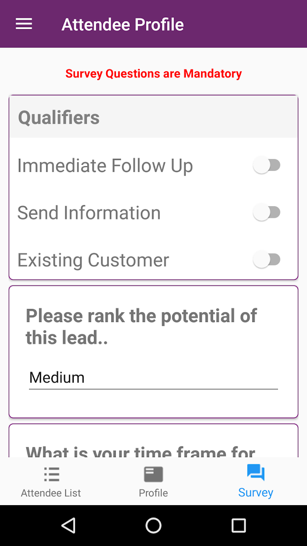Toggle the Existing Customer switch

267,260
